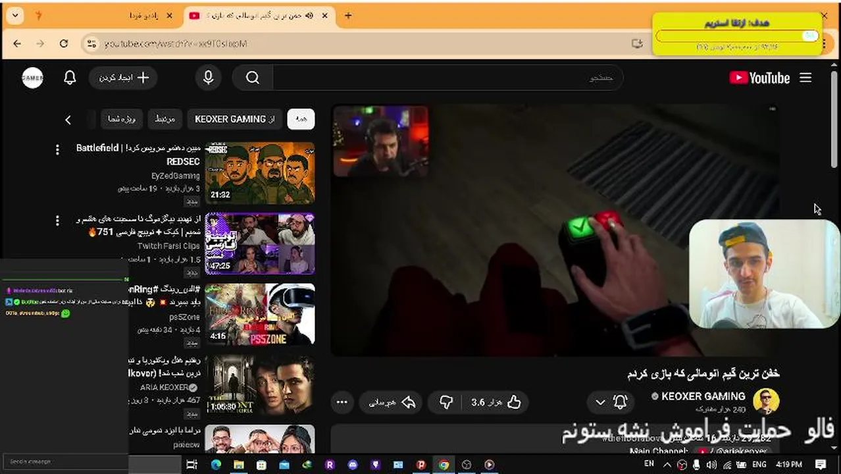Viewport: 841px width, 474px height.
Task: Open the YouTube hamburger guide menu
Action: [x=805, y=78]
